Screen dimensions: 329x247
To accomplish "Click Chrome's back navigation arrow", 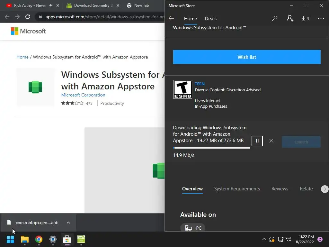I will [7, 17].
